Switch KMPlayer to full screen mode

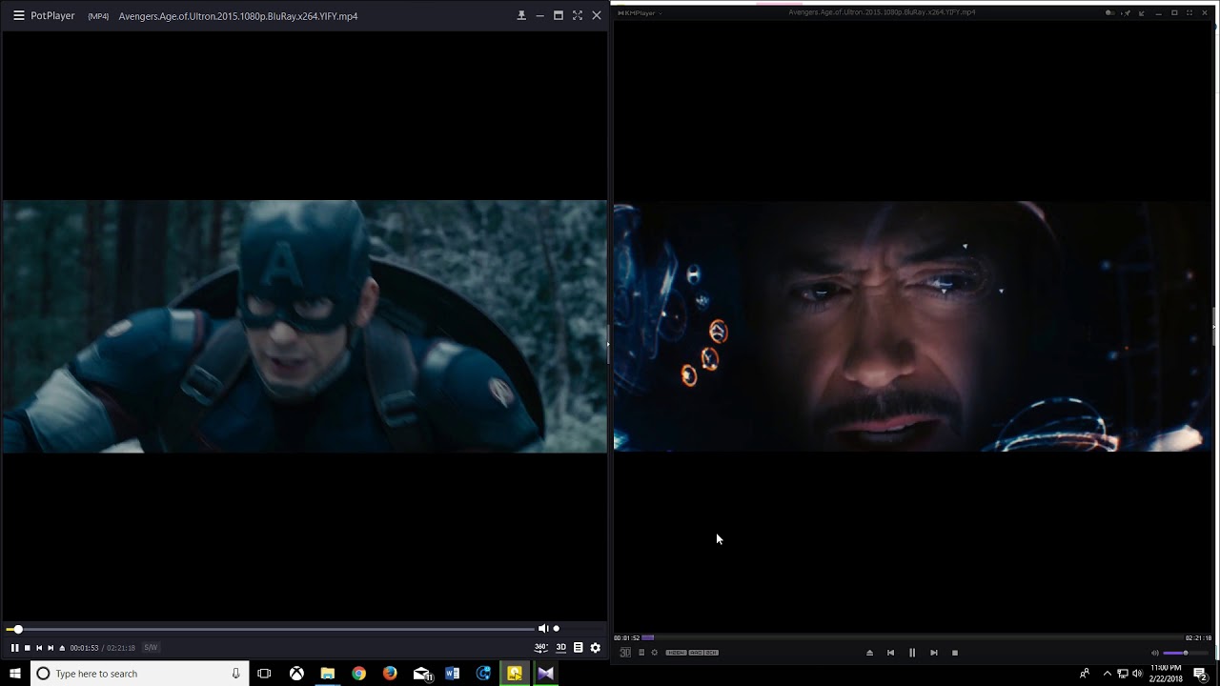(1189, 12)
